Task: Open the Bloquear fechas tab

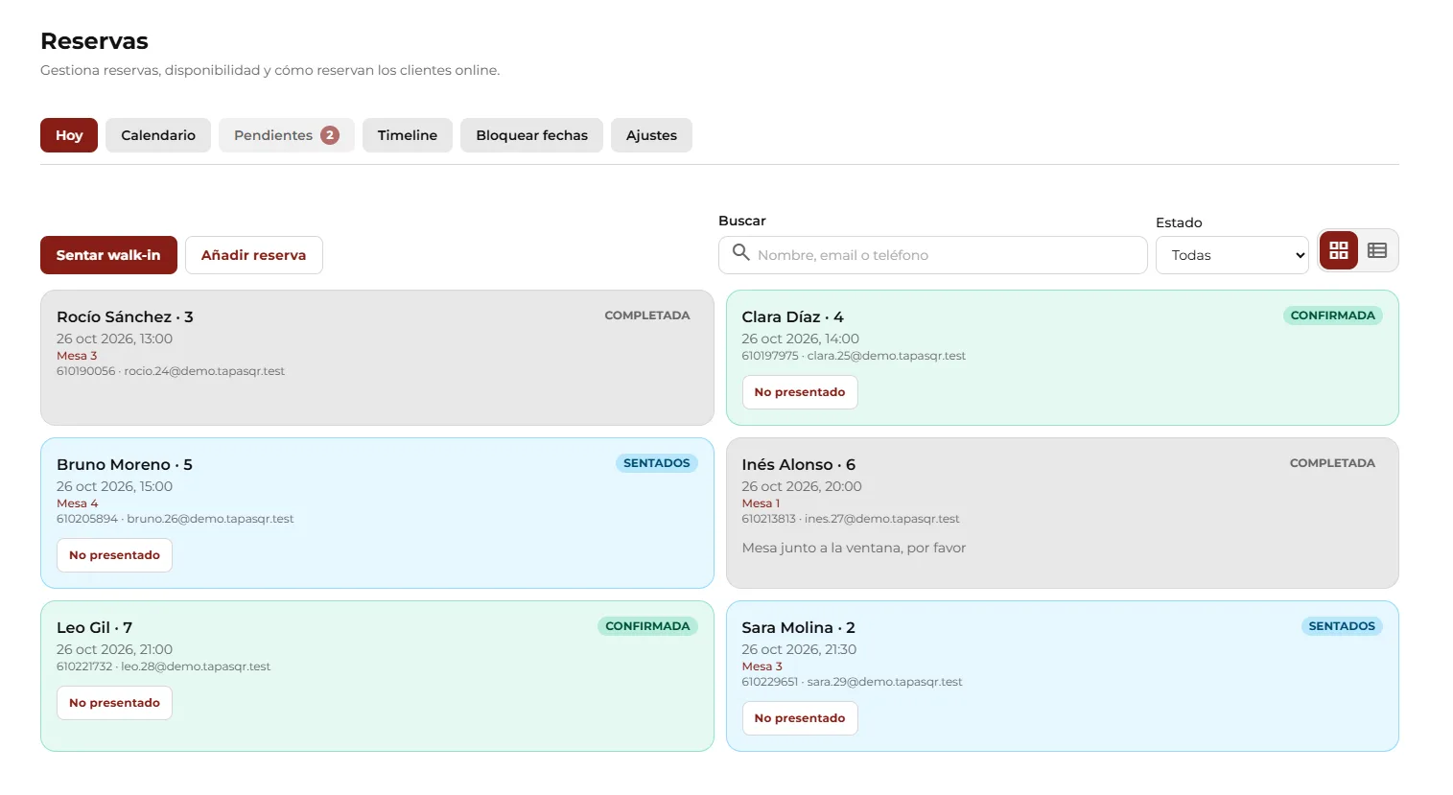Action: click(x=532, y=135)
